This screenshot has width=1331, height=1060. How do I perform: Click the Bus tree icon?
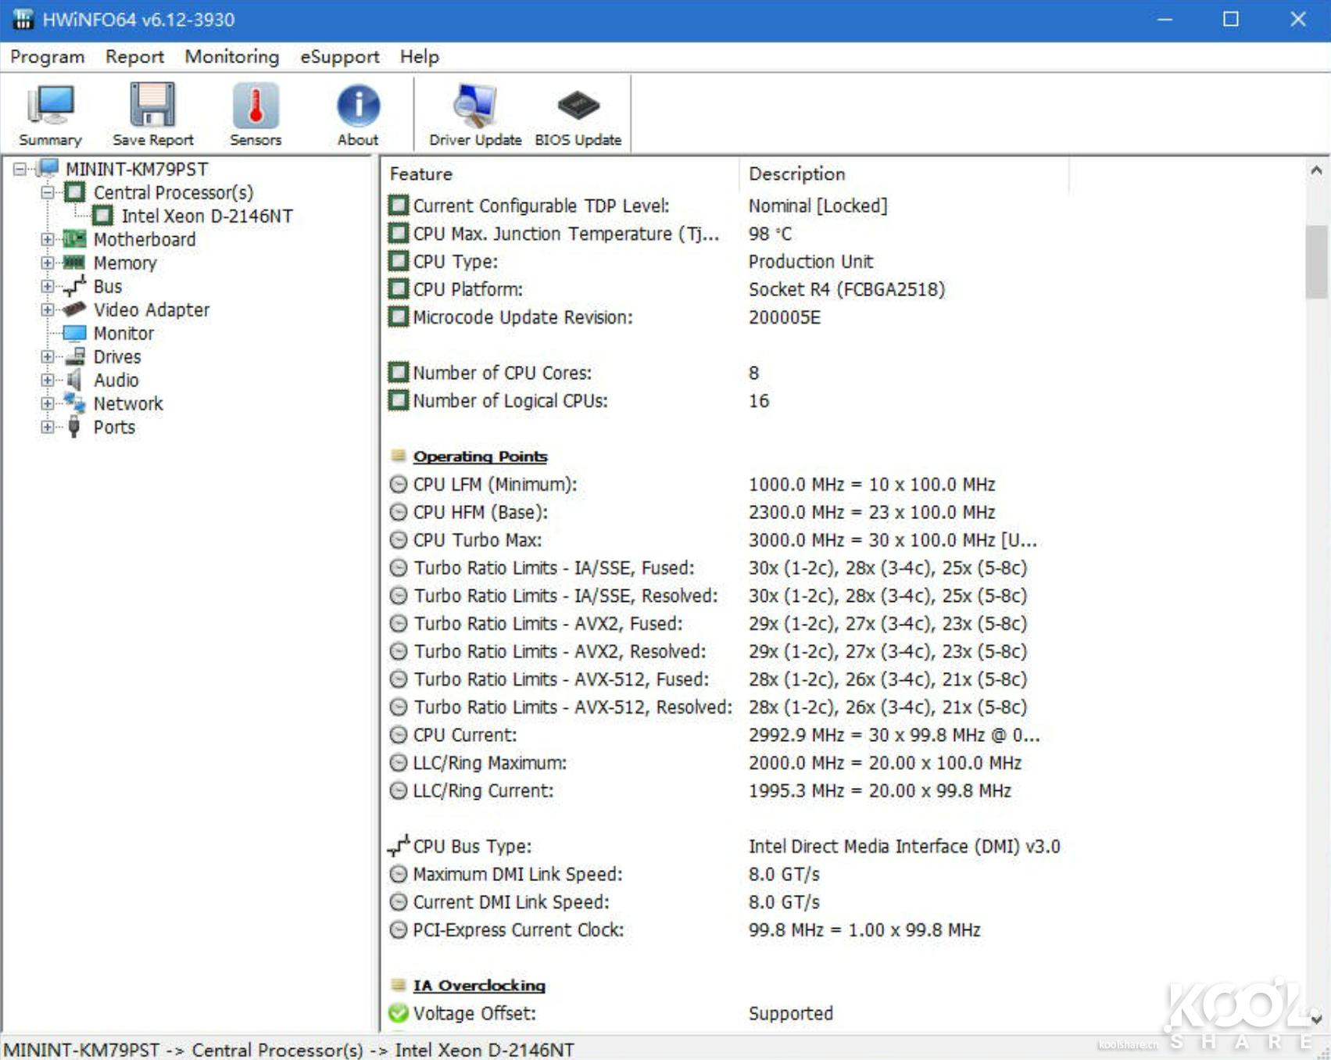pos(74,286)
